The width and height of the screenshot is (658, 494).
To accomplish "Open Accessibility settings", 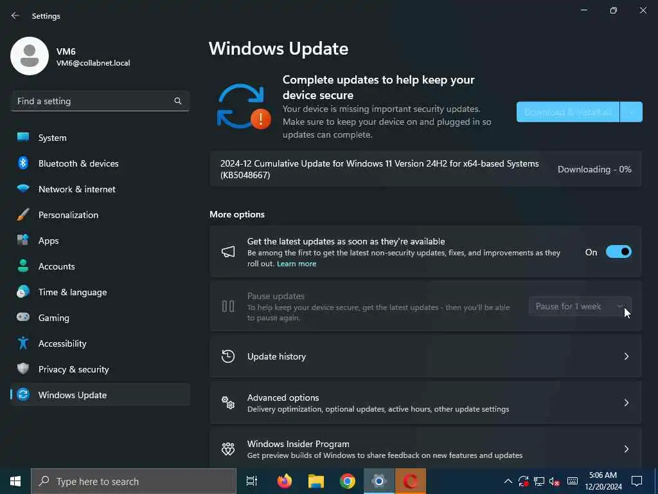I will click(x=100, y=343).
